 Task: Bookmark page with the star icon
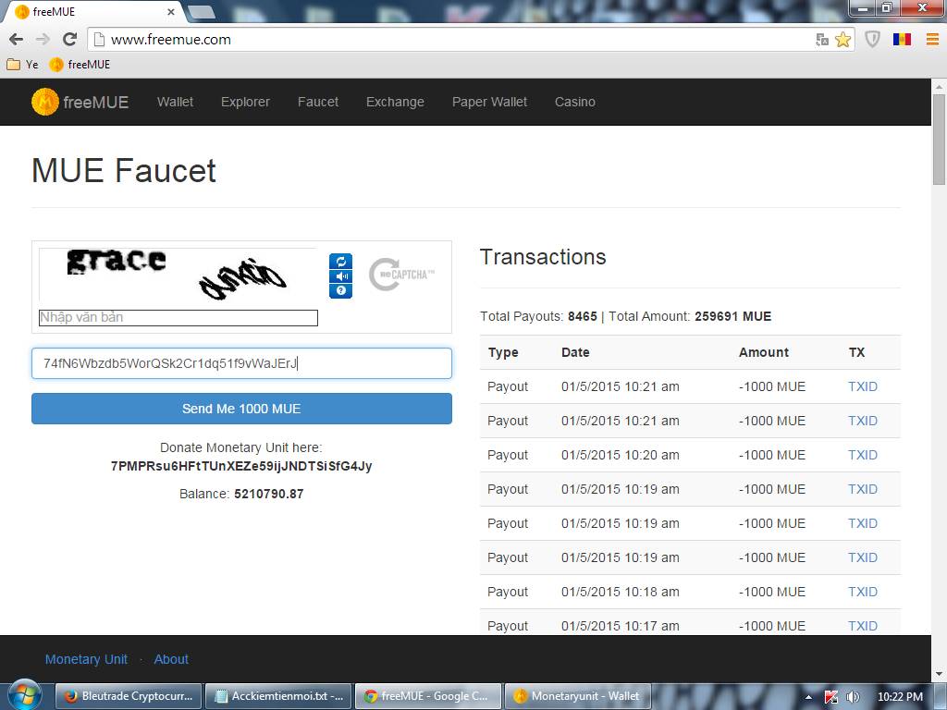(842, 40)
